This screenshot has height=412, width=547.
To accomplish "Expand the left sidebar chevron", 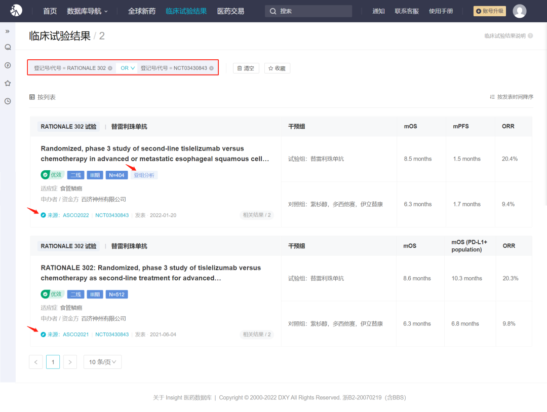I will click(7, 31).
